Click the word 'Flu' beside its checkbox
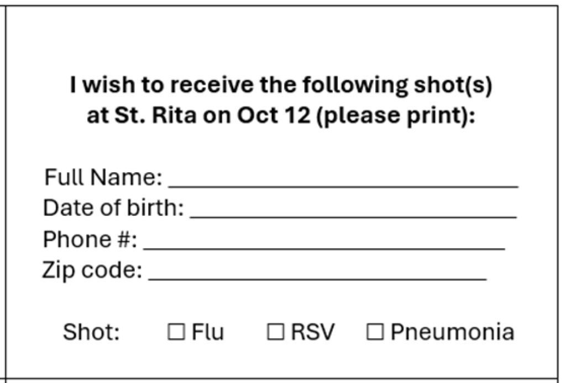 tap(208, 332)
